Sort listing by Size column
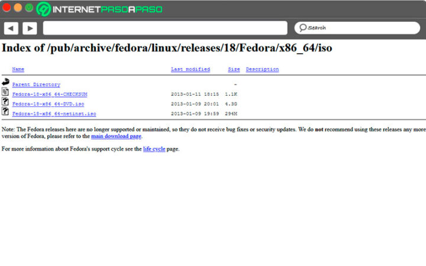This screenshot has width=426, height=266. (234, 69)
